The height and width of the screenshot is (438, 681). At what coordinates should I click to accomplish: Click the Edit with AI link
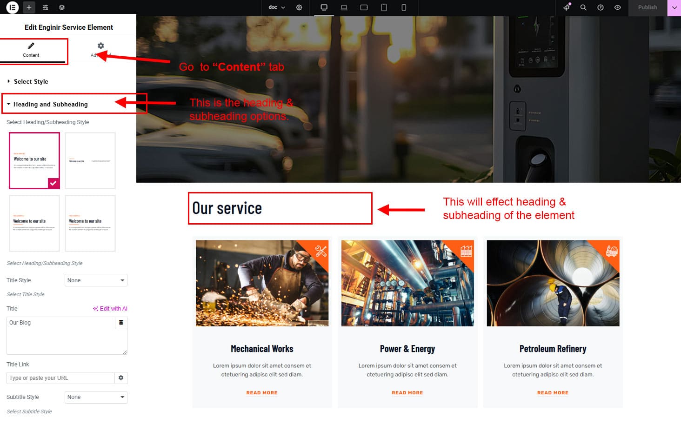point(110,309)
